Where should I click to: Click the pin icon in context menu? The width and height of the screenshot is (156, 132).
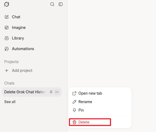point(74,110)
